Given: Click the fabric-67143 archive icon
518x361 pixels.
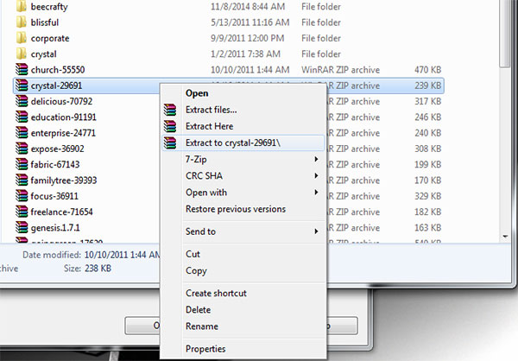Looking at the screenshot, I should pos(22,164).
